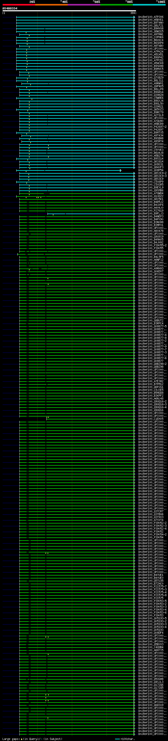Select UniRef100_P42697-2 label
The width and height of the screenshot is (168, 741).
point(152,127)
